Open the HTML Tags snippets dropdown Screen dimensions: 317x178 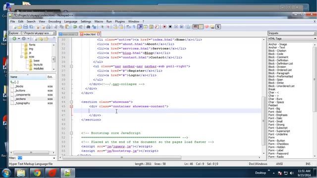(315, 39)
